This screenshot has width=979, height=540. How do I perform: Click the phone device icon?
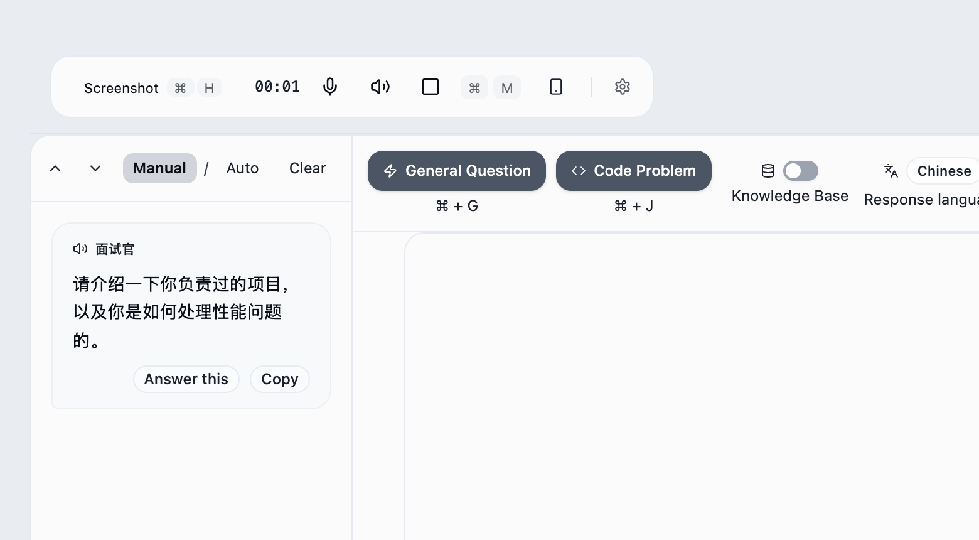[556, 87]
